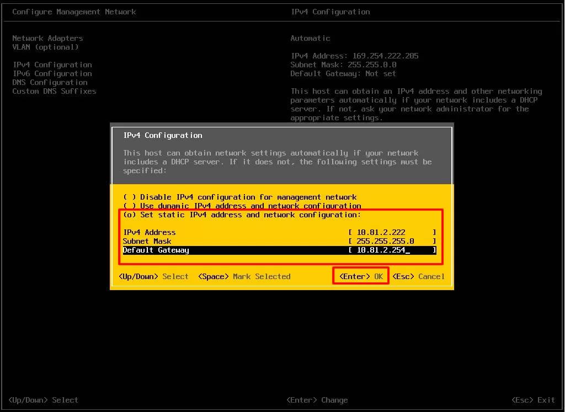The height and width of the screenshot is (412, 565).
Task: Click the Configure Management Network heading
Action: [x=74, y=12]
